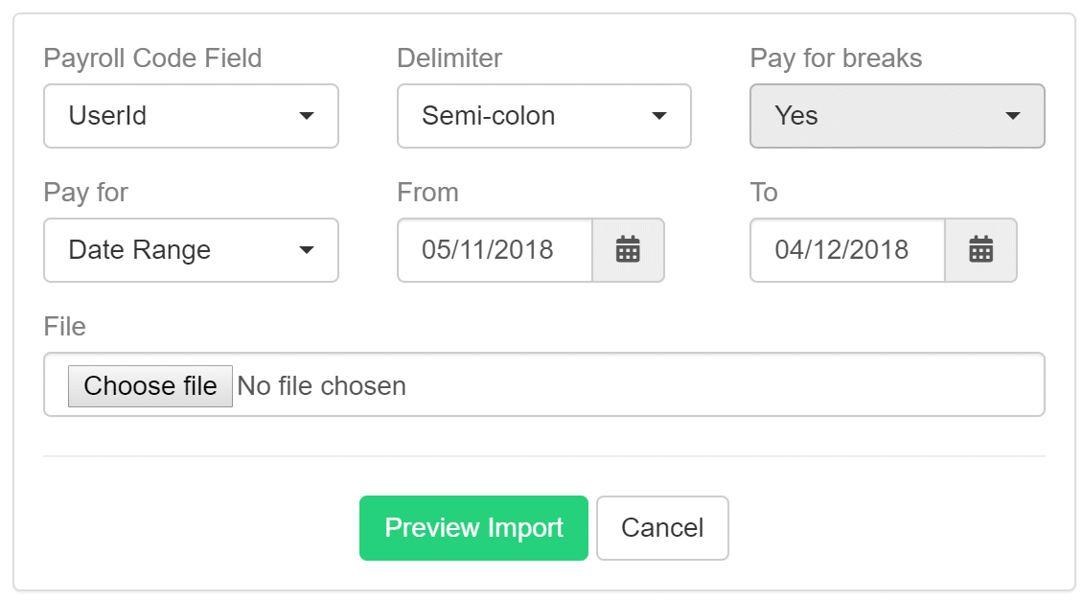Screen dimensions: 1083x600
Task: Click the Pay for breaks label
Action: (836, 58)
